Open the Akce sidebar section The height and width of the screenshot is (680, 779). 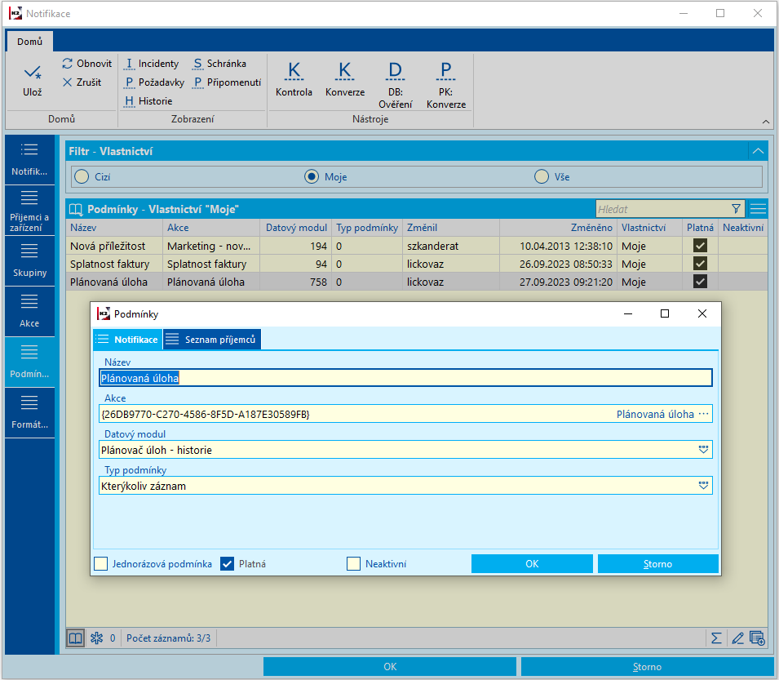coord(29,311)
